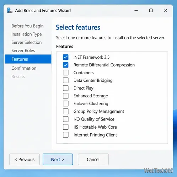Uncheck Remote Differential Compression checkbox

[66, 65]
